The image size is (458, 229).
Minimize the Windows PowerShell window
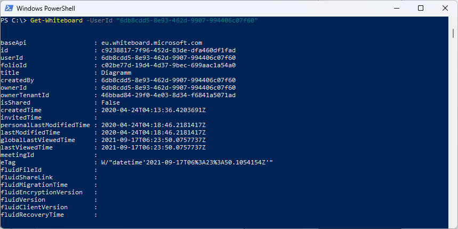pyautogui.click(x=396, y=8)
